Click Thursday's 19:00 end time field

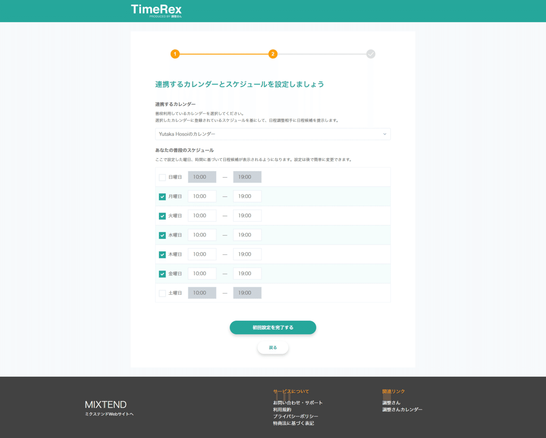(247, 254)
